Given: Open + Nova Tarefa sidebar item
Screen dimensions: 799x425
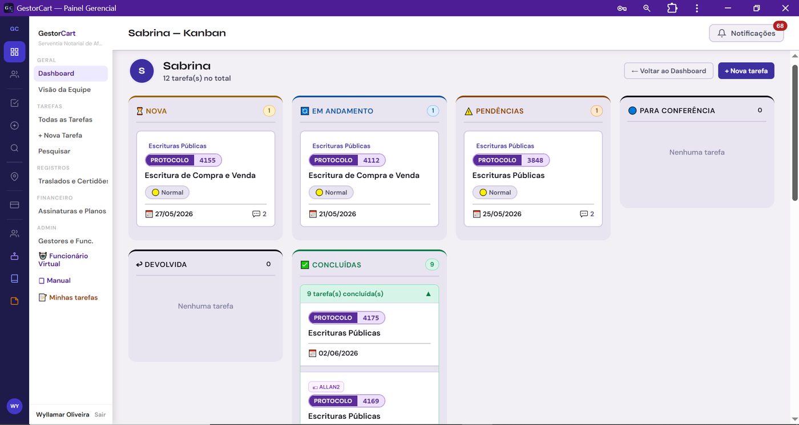Looking at the screenshot, I should pyautogui.click(x=60, y=135).
